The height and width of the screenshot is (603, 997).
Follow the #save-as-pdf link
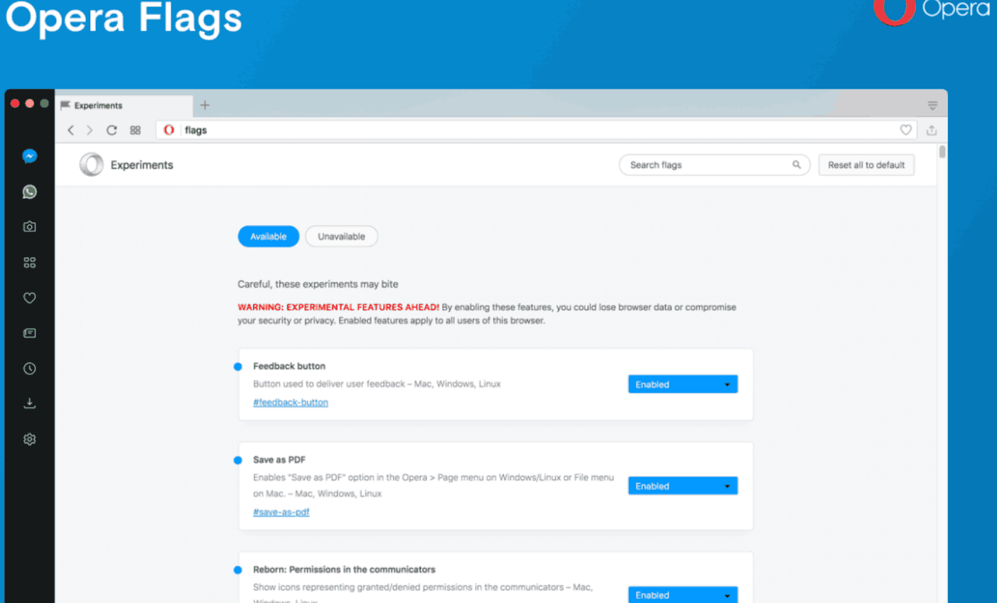point(281,512)
